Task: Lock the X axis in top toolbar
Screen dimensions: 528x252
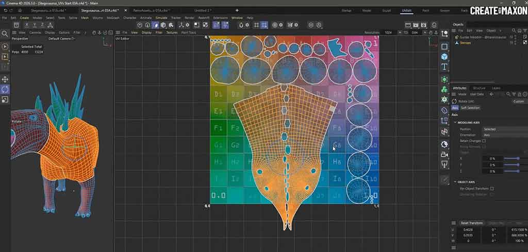Action: [x=27, y=25]
